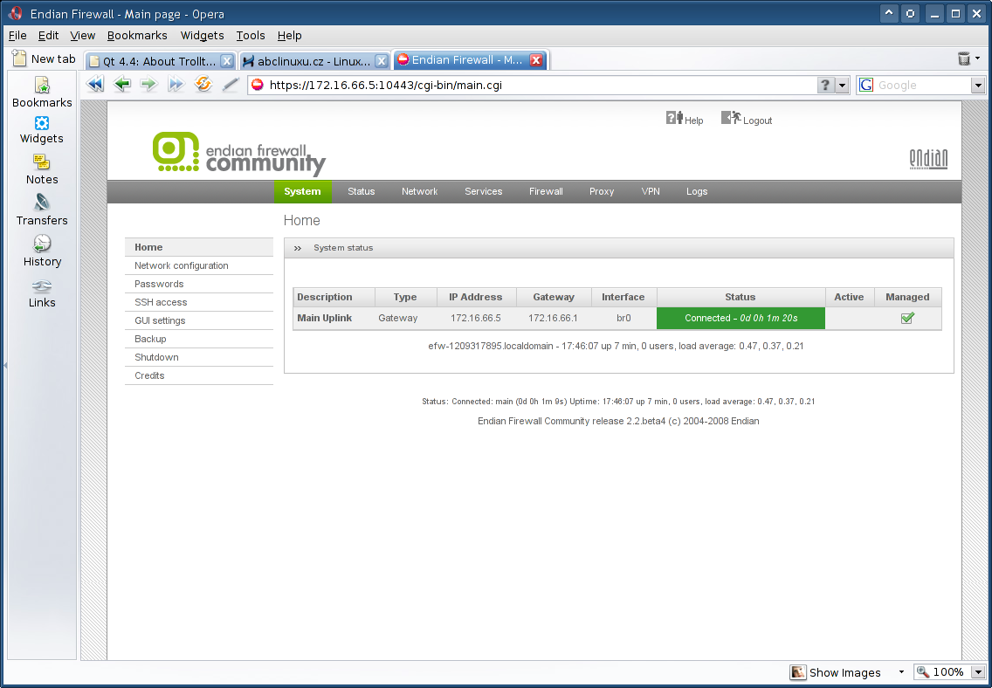Select the VPN navigation tab
The width and height of the screenshot is (992, 688).
click(651, 191)
